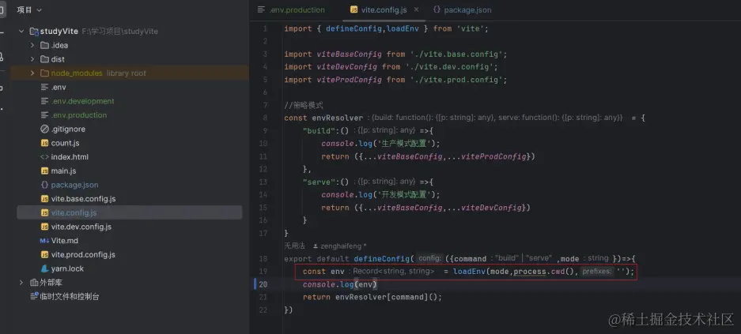This screenshot has height=334, width=741.
Task: Expand the .idea folder
Action: point(32,45)
